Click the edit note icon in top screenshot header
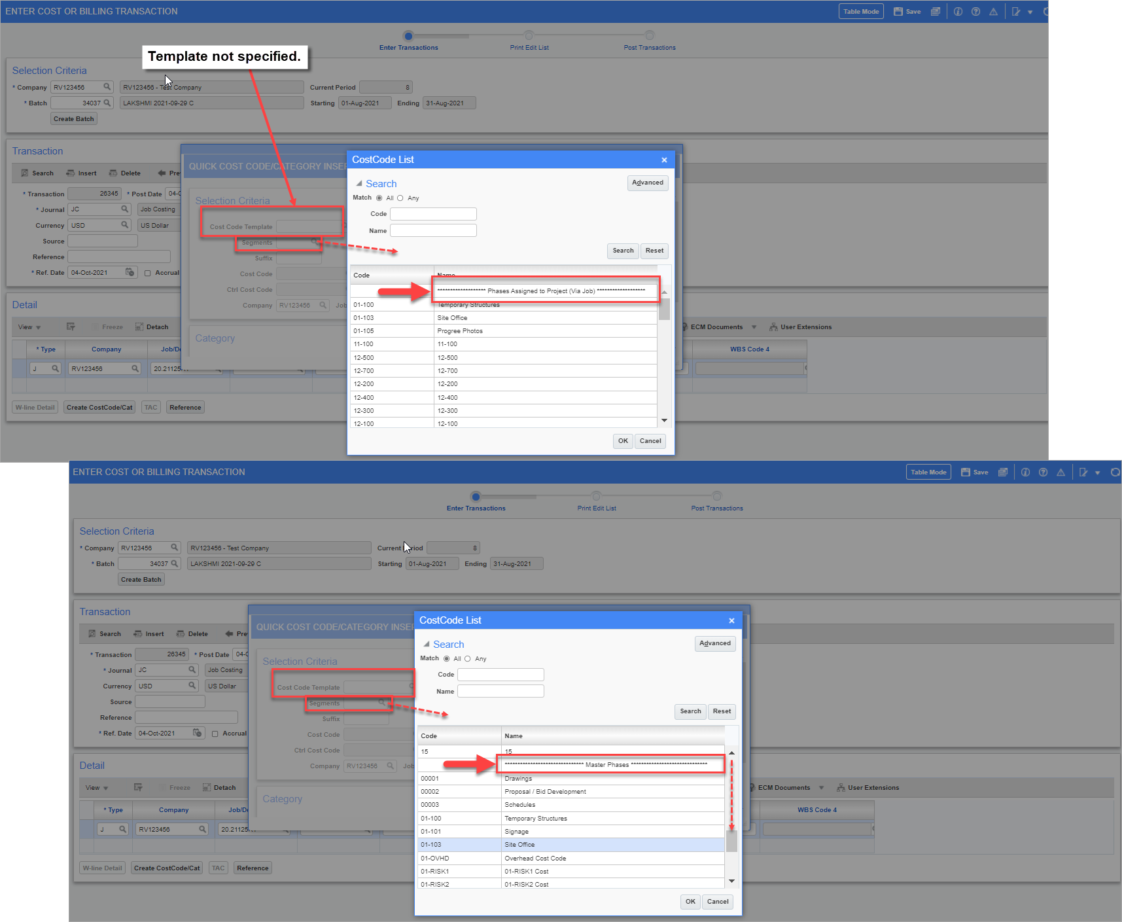The height and width of the screenshot is (922, 1122). (x=1015, y=12)
